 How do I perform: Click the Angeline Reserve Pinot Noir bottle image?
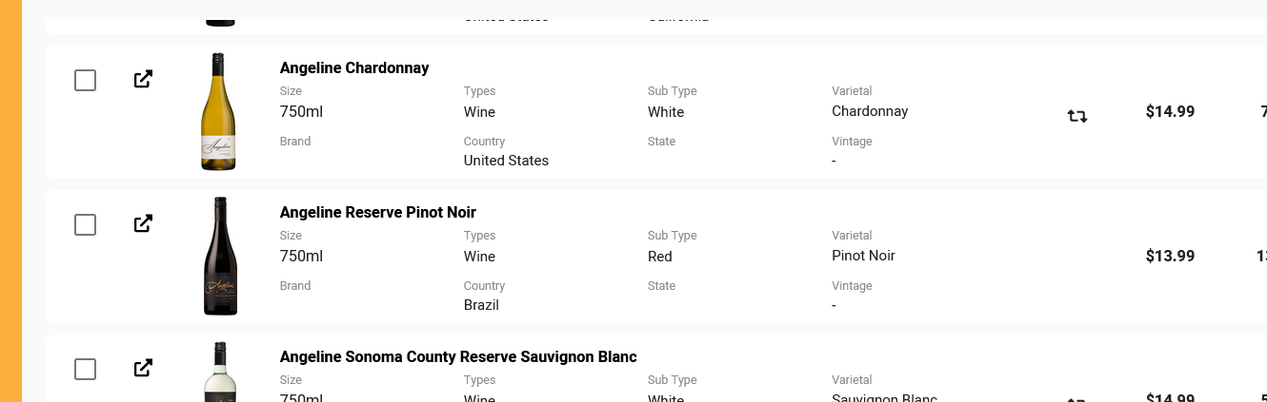219,257
